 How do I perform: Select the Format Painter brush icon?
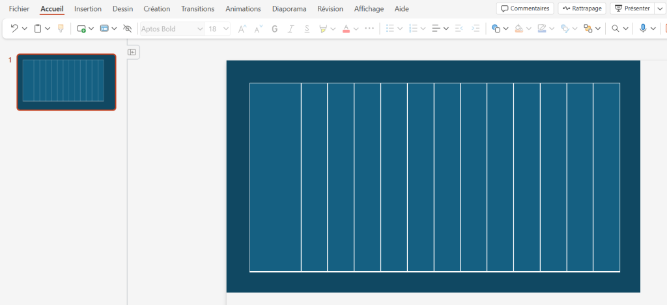[61, 29]
